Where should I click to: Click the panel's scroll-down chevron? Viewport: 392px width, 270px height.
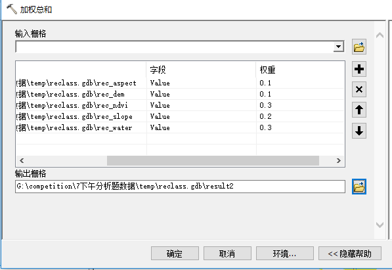[380, 225]
